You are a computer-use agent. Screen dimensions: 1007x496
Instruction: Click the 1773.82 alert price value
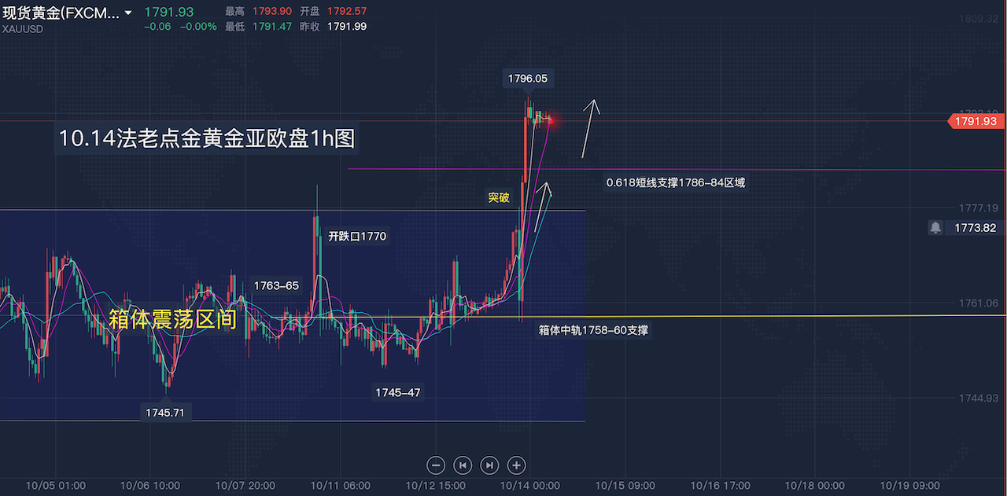click(976, 227)
